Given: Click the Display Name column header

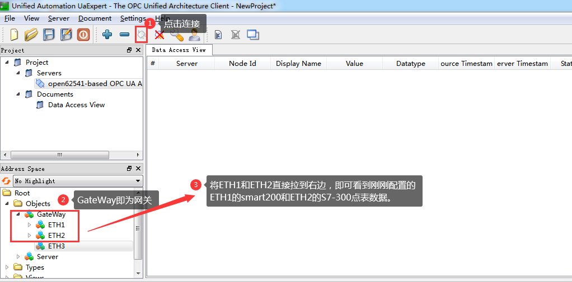Looking at the screenshot, I should pos(298,63).
